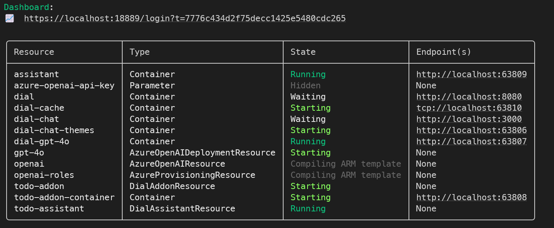This screenshot has width=554, height=228.
Task: Click the Dashboard label text
Action: (26, 7)
